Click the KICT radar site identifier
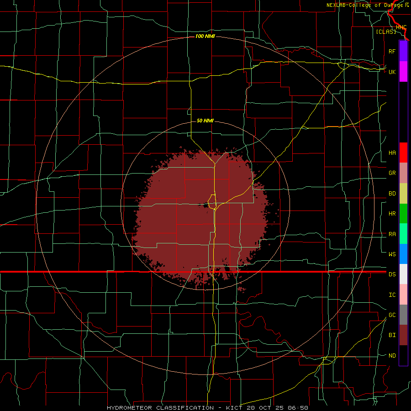 pyautogui.click(x=234, y=408)
